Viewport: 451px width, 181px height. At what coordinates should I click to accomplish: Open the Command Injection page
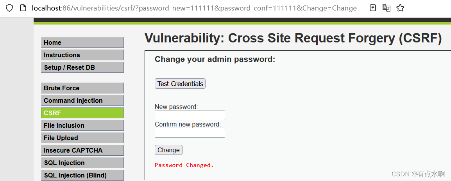click(82, 100)
